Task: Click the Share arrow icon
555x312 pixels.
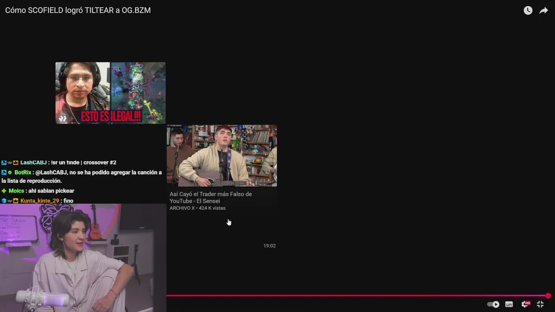Action: point(544,10)
